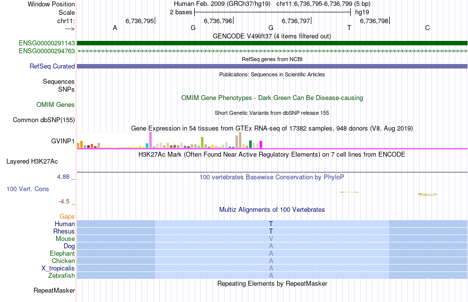Click the magenta bar ending GTEx chart

(261, 144)
